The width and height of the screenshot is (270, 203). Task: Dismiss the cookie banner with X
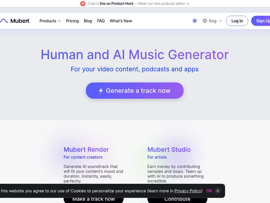pyautogui.click(x=218, y=191)
